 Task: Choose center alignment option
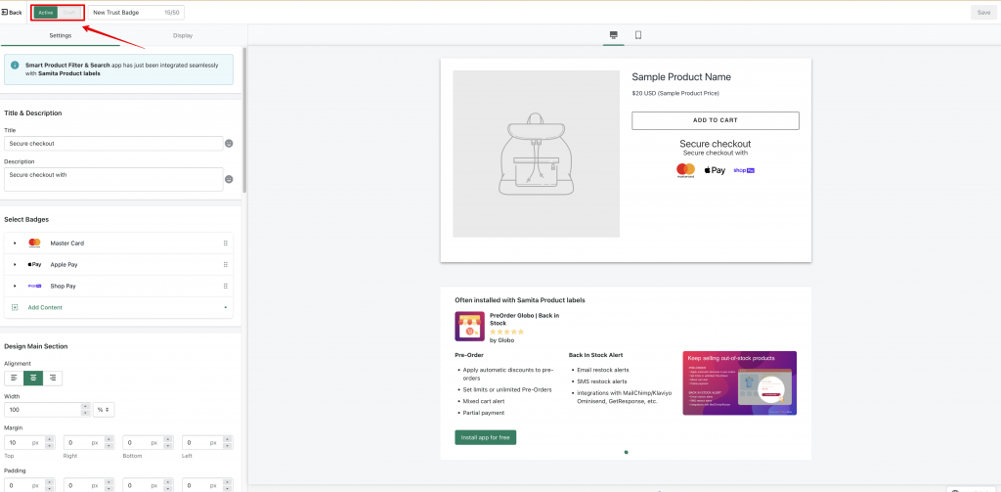pyautogui.click(x=33, y=379)
